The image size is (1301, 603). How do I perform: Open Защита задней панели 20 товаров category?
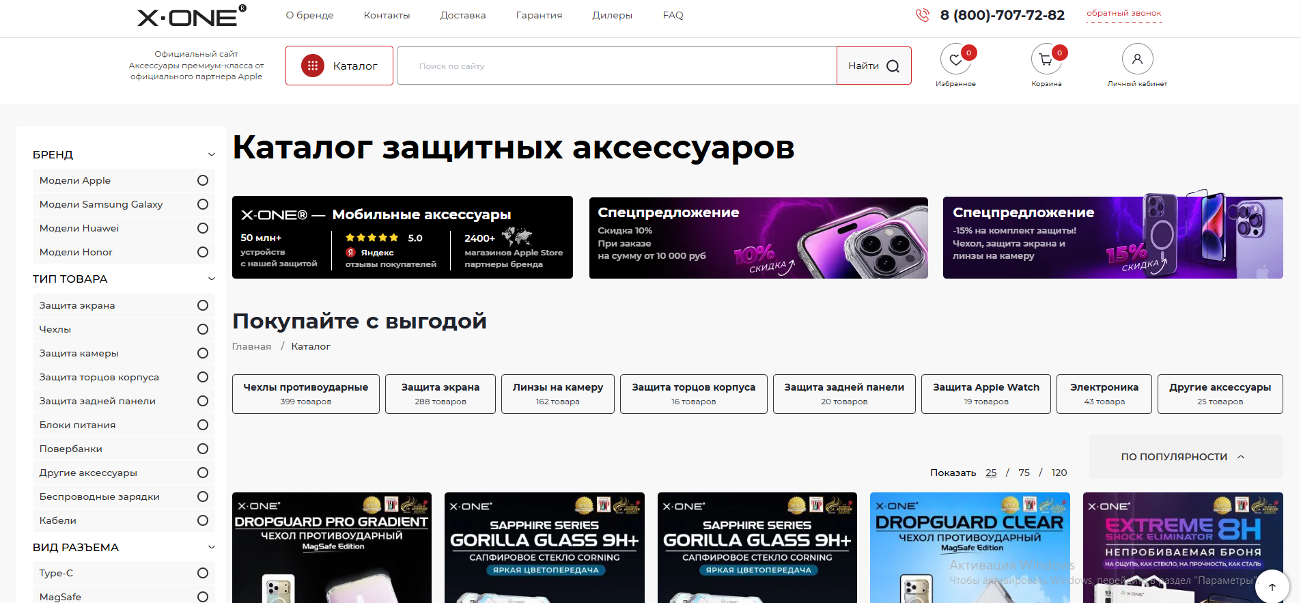tap(844, 394)
